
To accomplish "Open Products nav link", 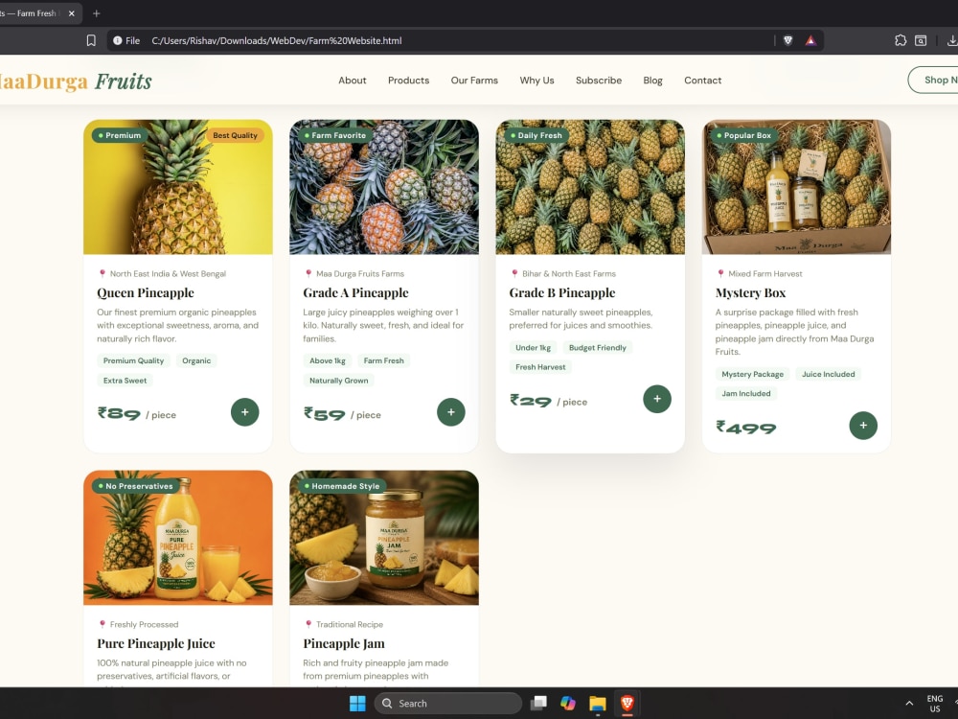I will [x=409, y=81].
